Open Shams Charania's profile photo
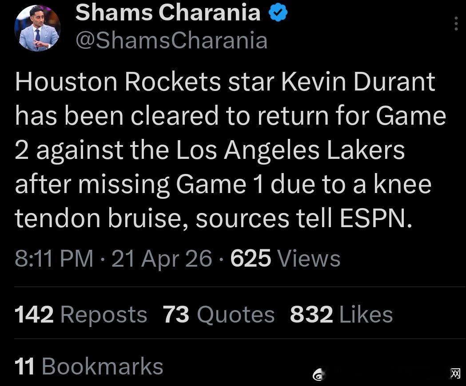Screen dimensions: 466x386 [37, 28]
